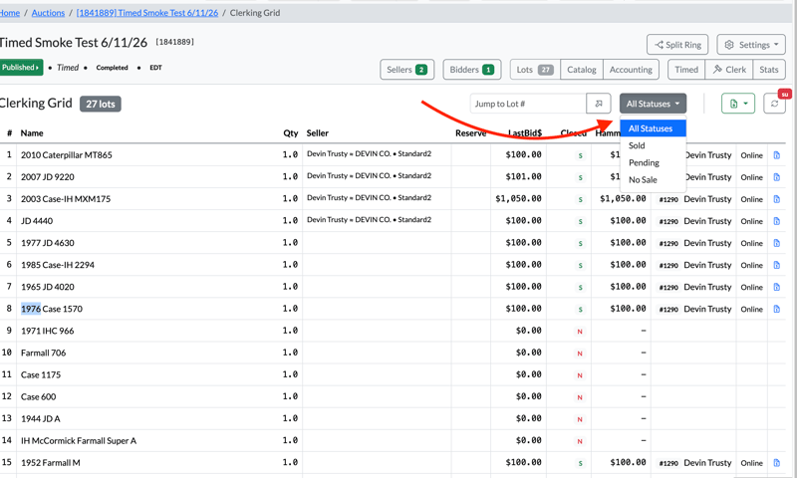Image resolution: width=797 pixels, height=478 pixels.
Task: Switch to the Timed tab
Action: coord(686,70)
